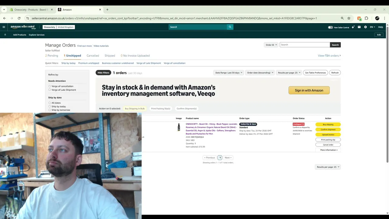Click Set Table Preferences button

(x=315, y=73)
